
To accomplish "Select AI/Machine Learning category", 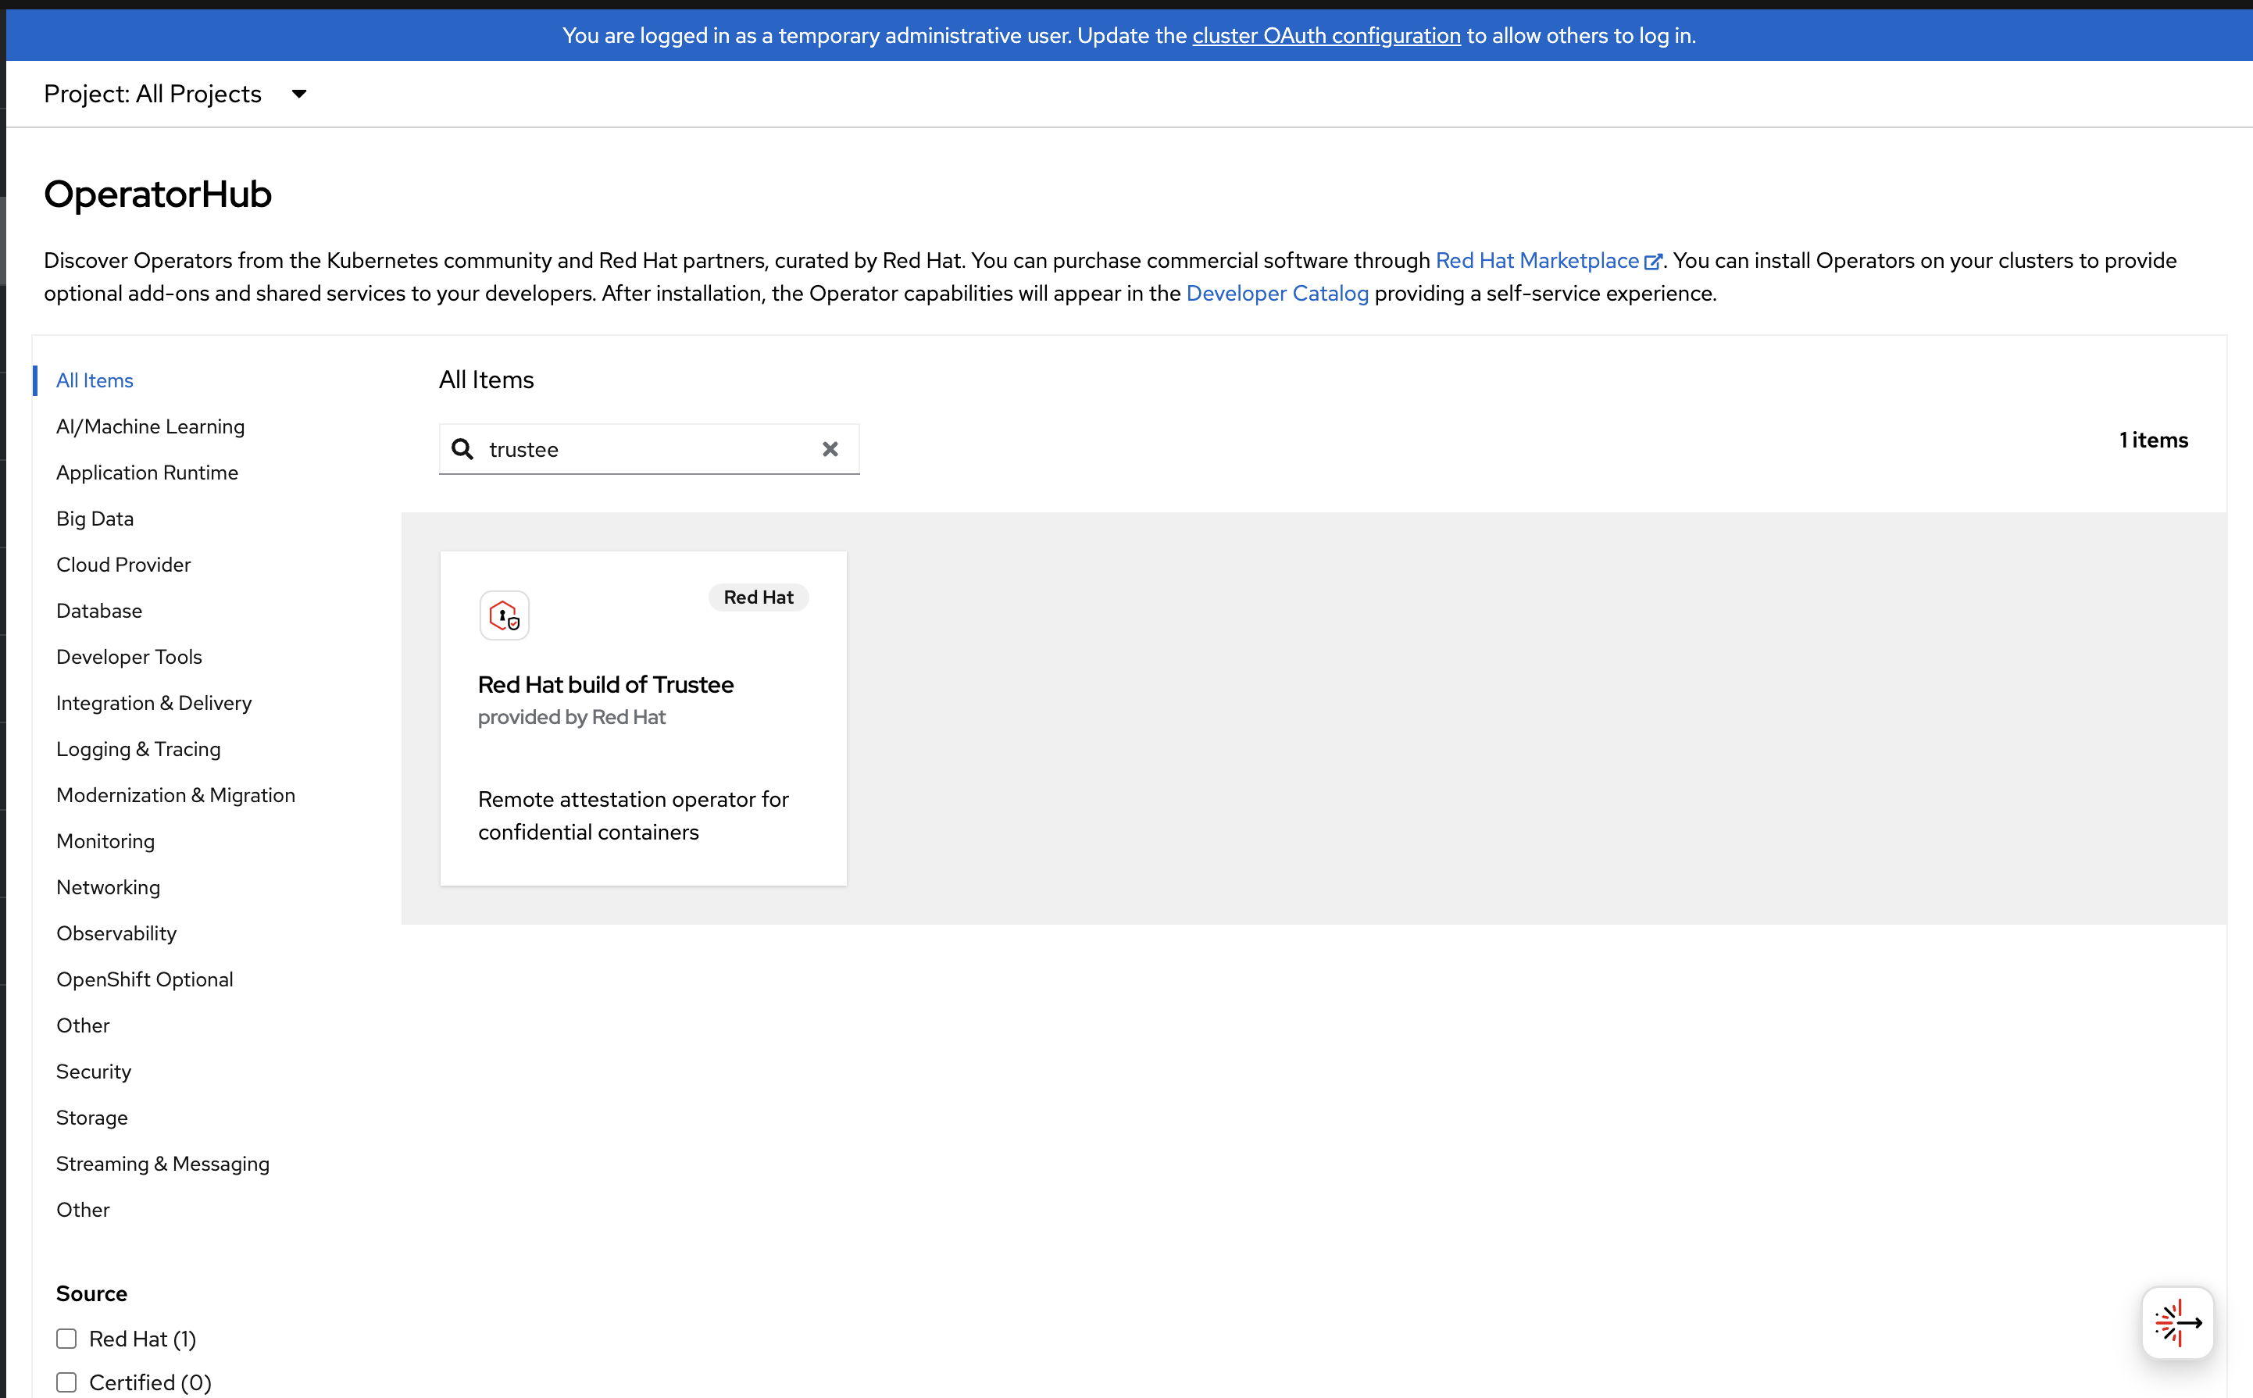I will point(150,426).
